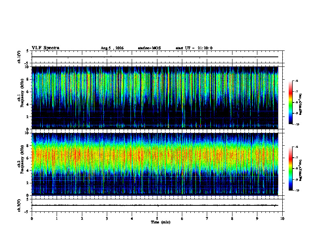Click the ch.1 frequency axis "4" tick label

click(x=28, y=104)
